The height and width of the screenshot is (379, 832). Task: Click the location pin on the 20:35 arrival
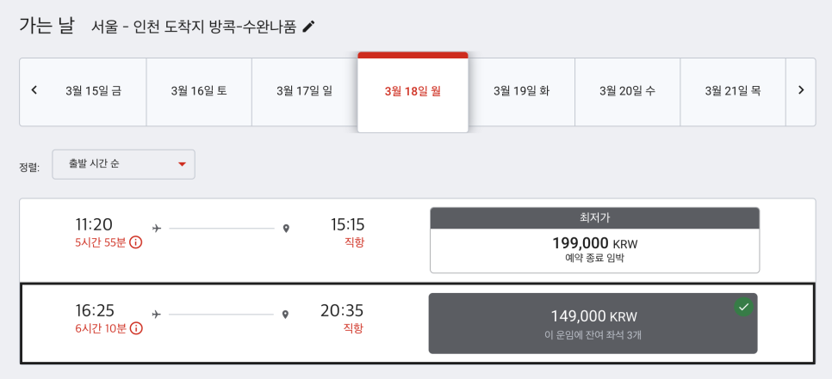click(285, 315)
